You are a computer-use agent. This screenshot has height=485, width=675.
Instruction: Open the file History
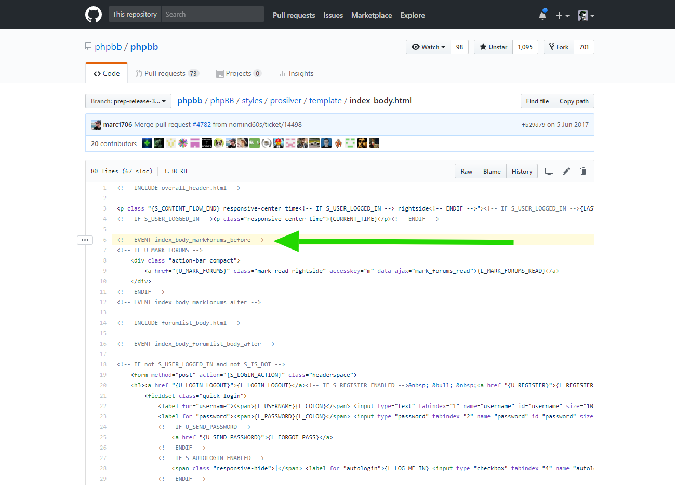pos(522,171)
